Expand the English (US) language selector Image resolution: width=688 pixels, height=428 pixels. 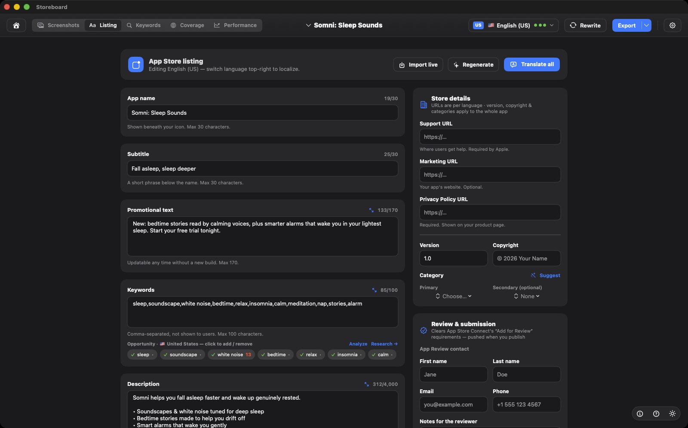[513, 25]
